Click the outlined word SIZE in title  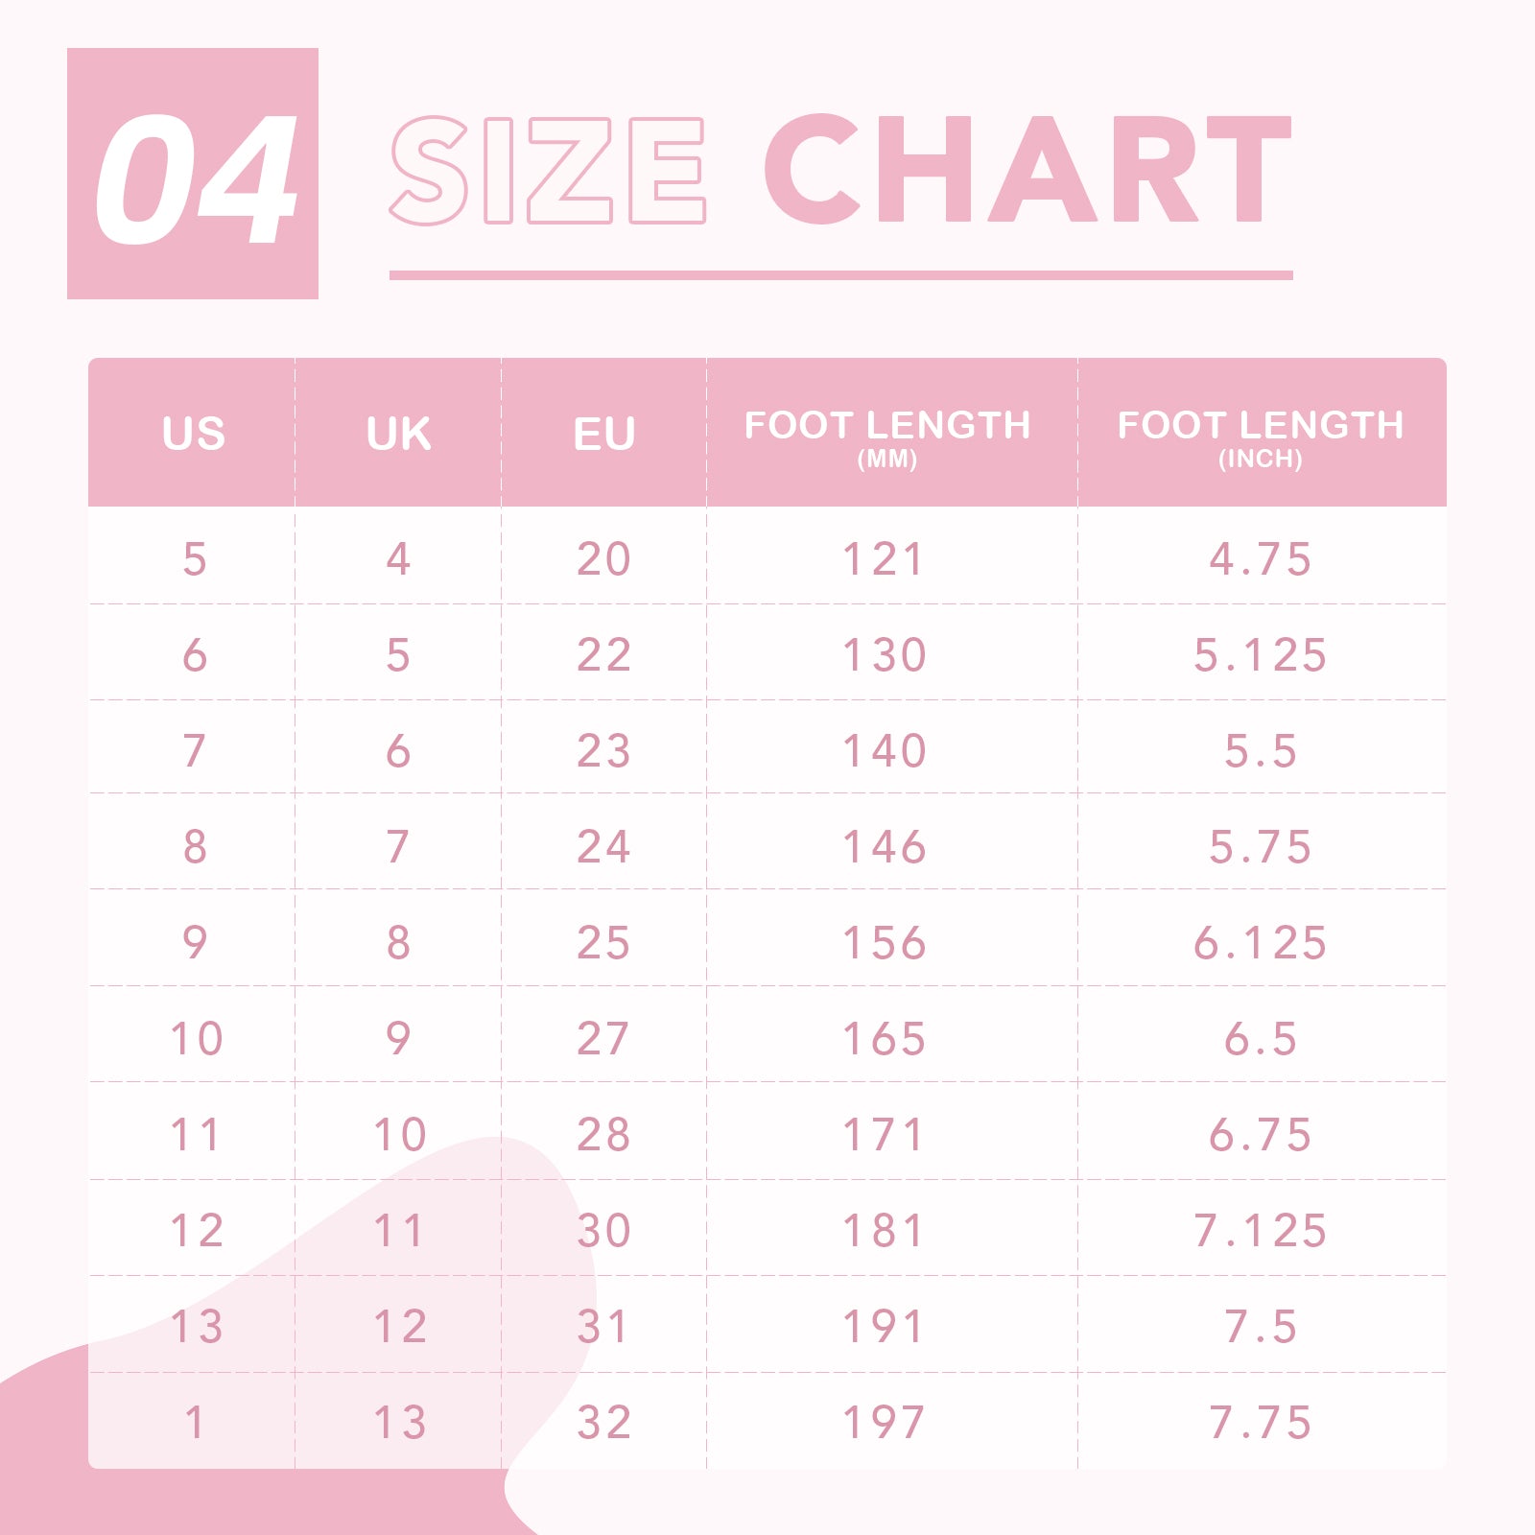tap(548, 171)
